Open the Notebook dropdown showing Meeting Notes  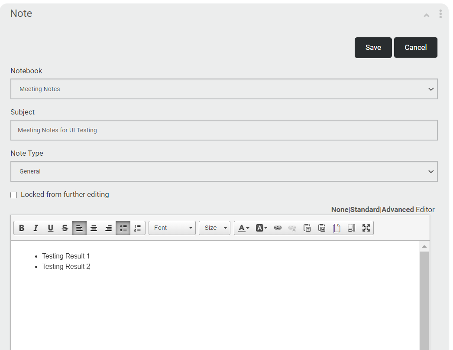[224, 89]
